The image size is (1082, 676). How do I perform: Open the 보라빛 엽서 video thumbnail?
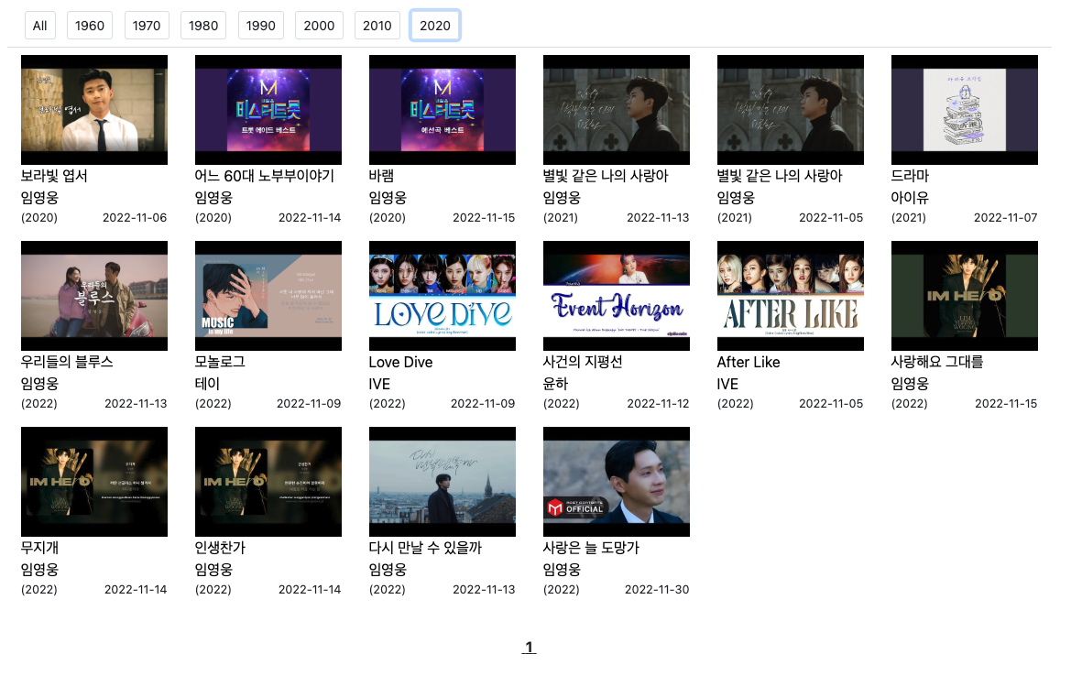pos(94,110)
